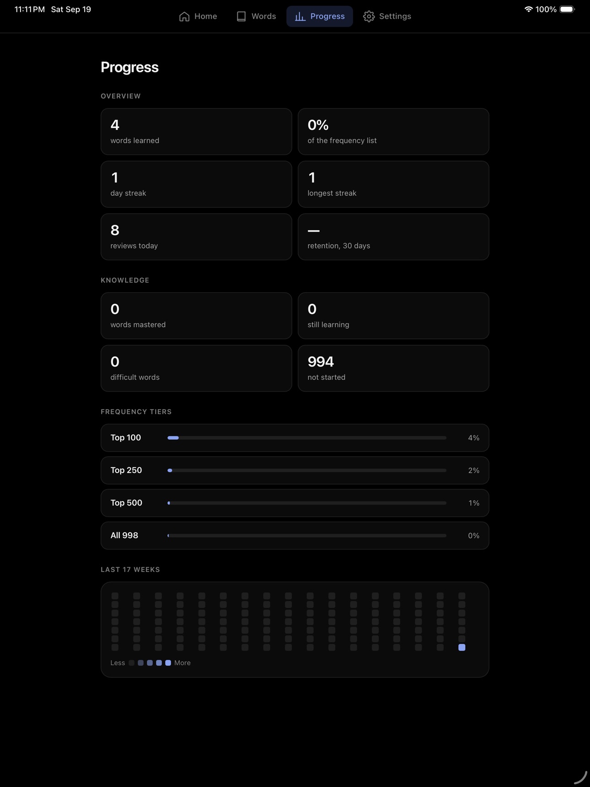Tap the battery icon in status bar

(x=567, y=9)
